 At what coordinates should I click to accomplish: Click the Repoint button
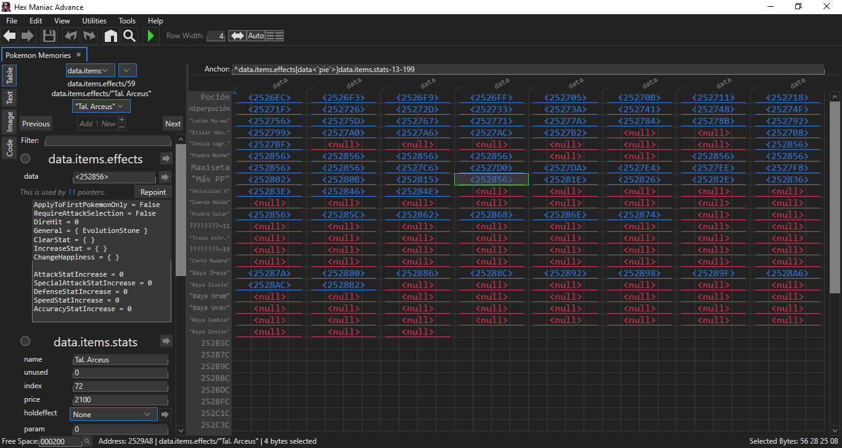(153, 192)
